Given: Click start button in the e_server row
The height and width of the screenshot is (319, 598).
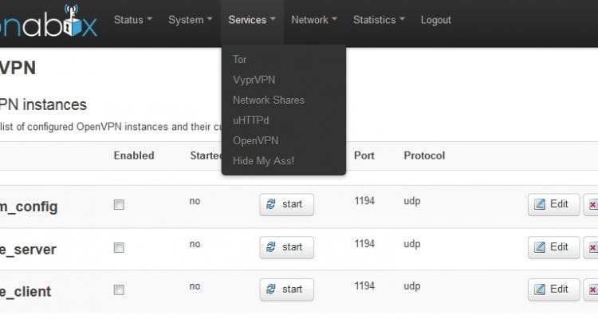Looking at the screenshot, I should tap(286, 247).
